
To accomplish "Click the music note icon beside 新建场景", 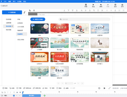I will 24,12.
